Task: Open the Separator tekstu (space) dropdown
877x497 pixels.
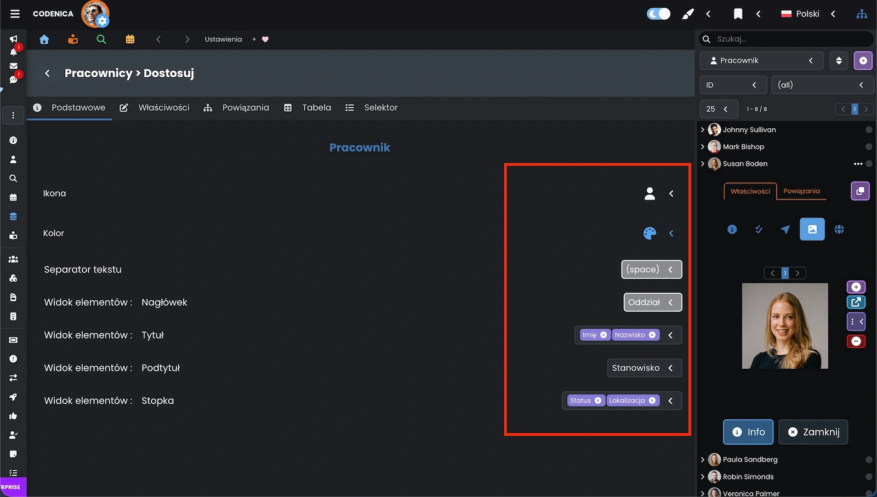Action: pos(651,270)
